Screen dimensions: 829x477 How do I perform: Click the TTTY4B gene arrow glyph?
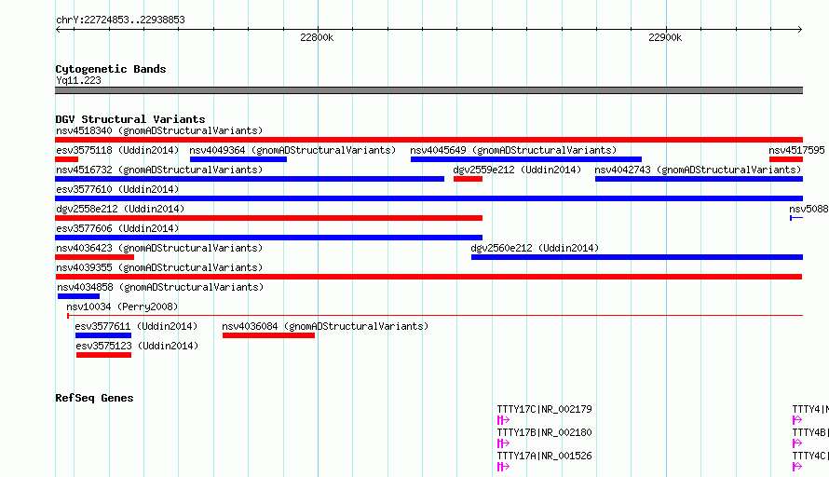point(797,443)
